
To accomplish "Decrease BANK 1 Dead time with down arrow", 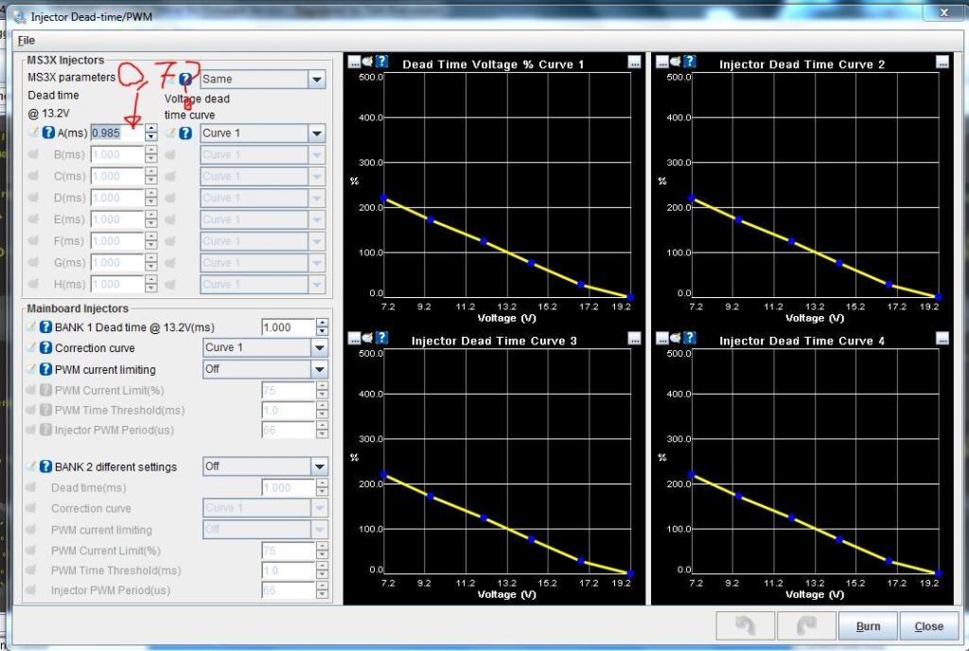I will tap(322, 332).
